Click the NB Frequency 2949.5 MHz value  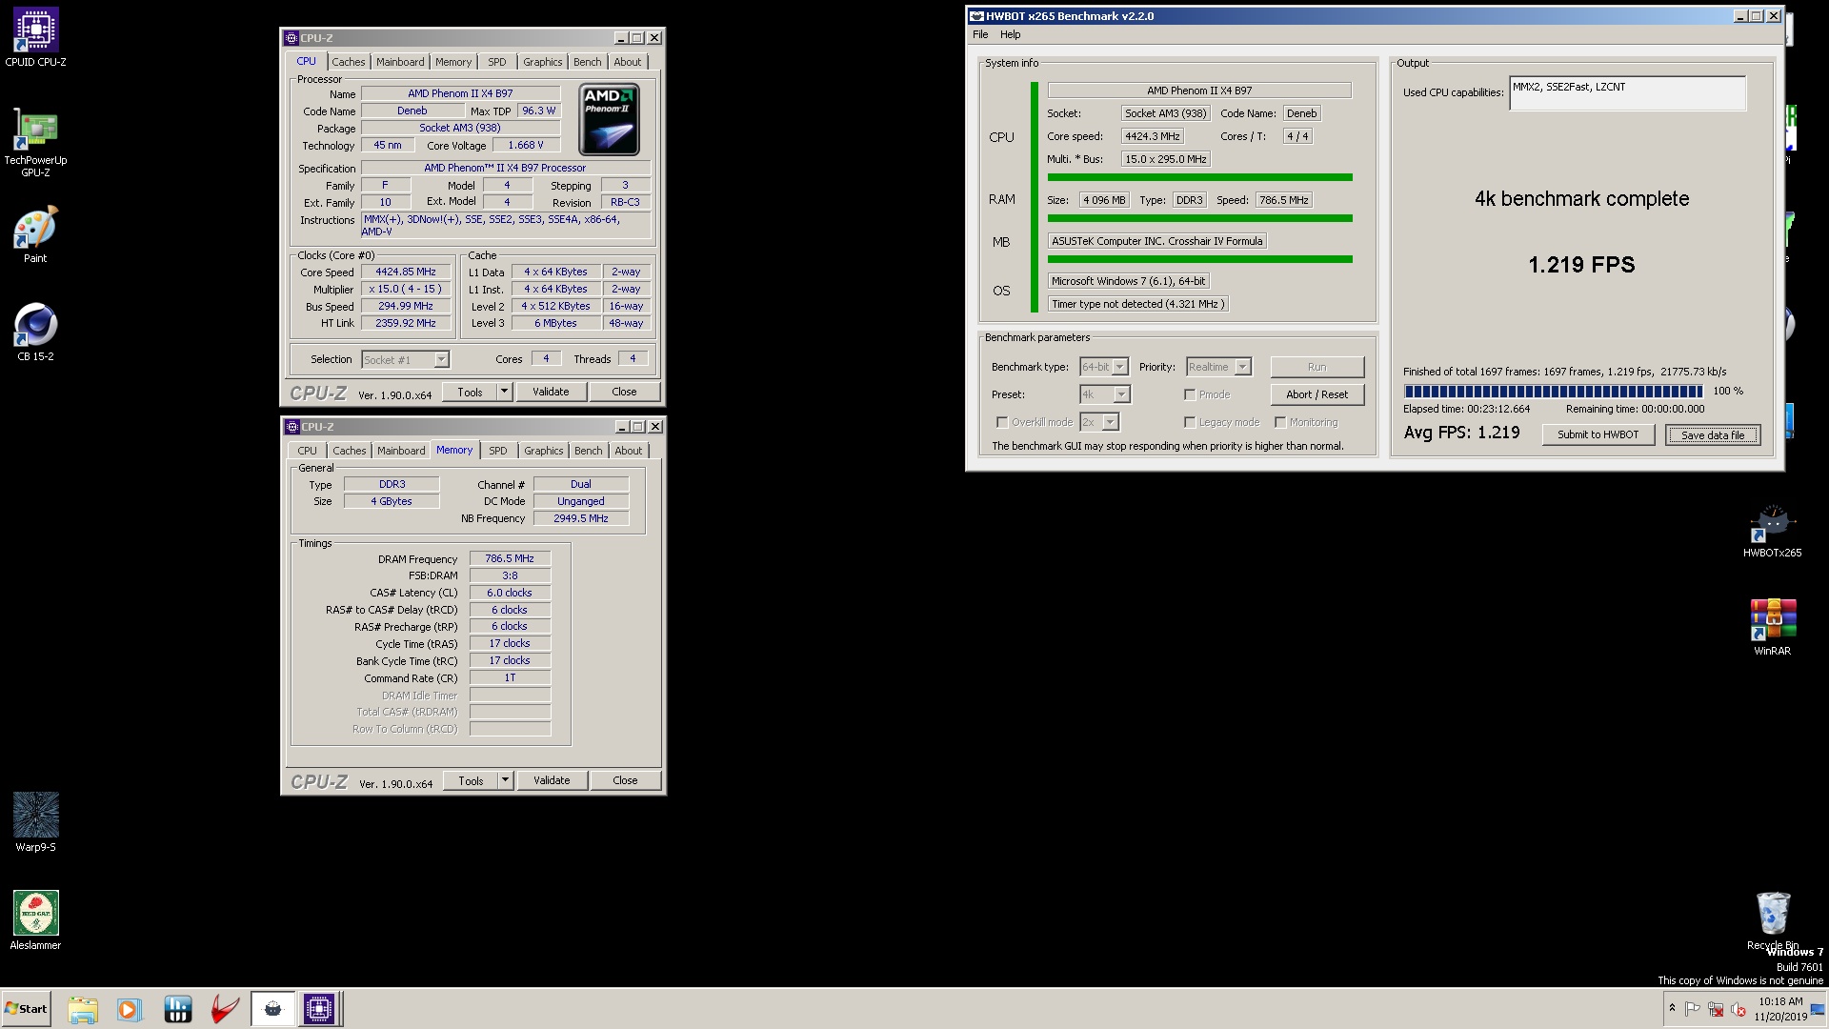[581, 518]
